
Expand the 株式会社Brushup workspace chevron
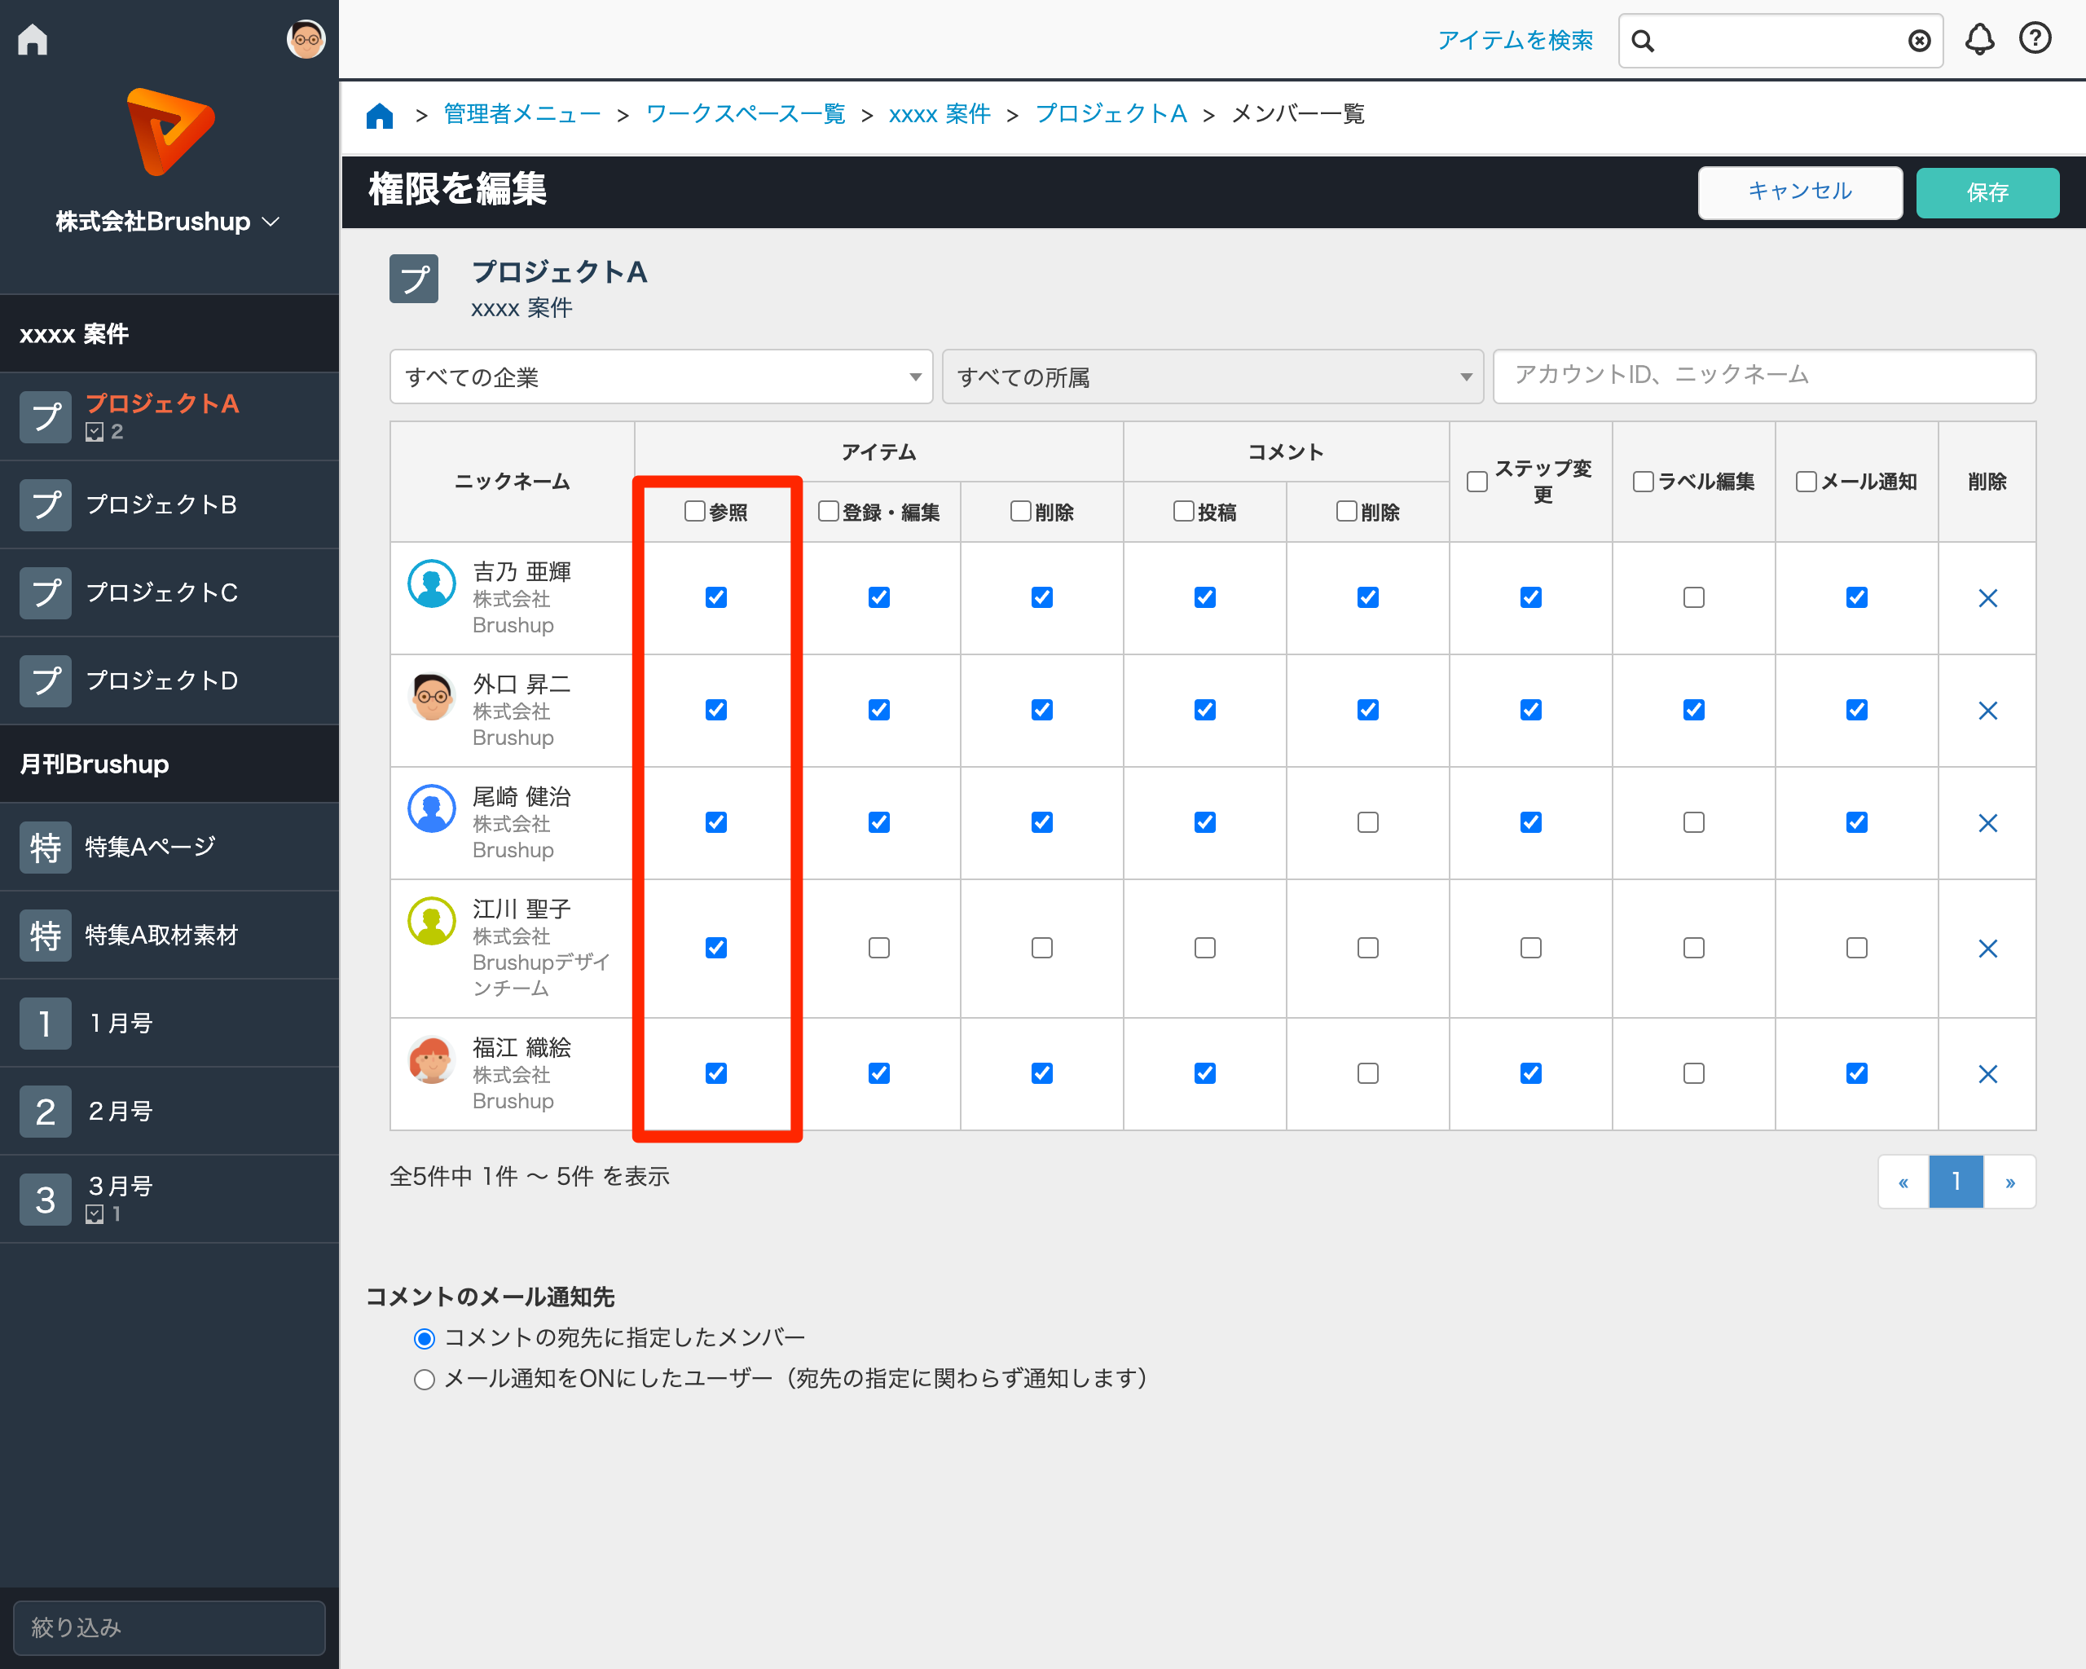(272, 222)
